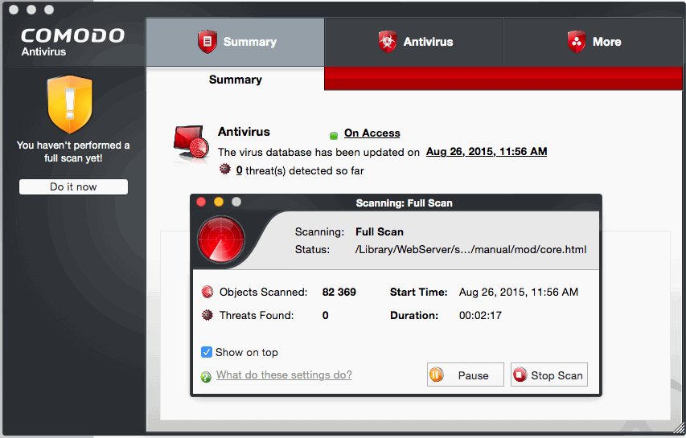Click the Antivirus monitor radar icon

191,143
